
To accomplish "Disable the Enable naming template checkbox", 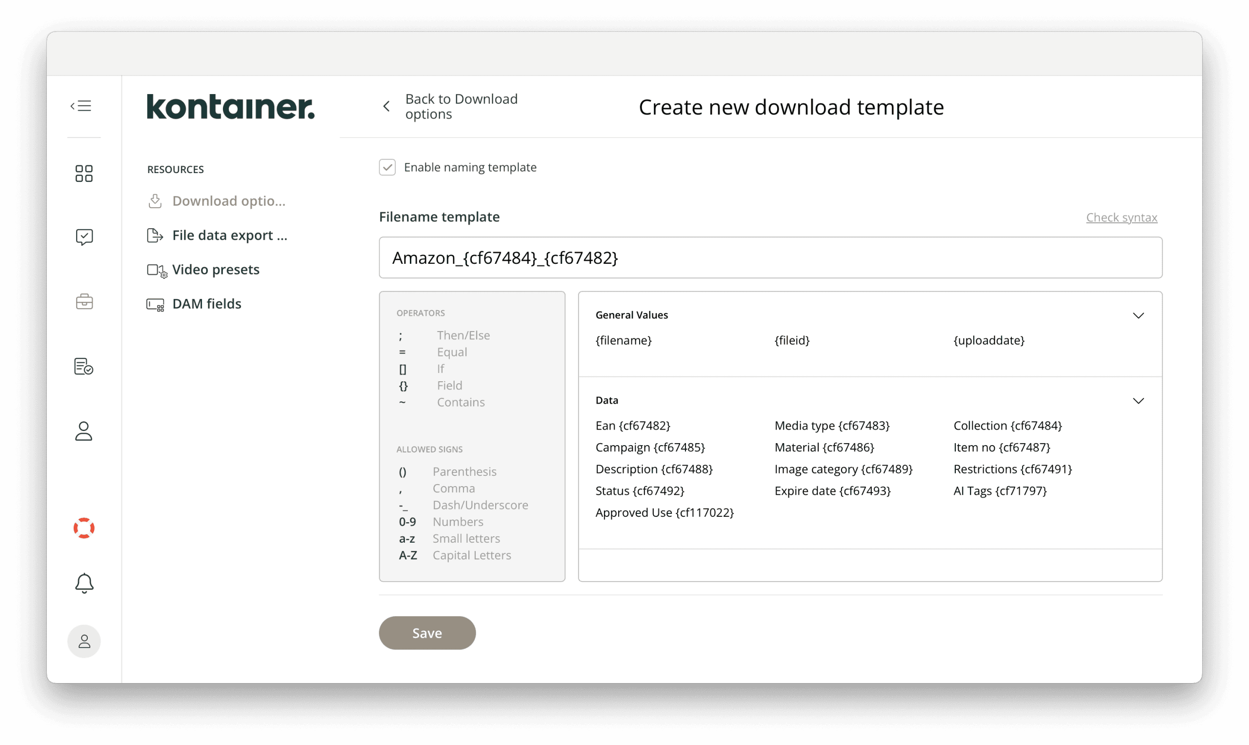I will [x=387, y=167].
